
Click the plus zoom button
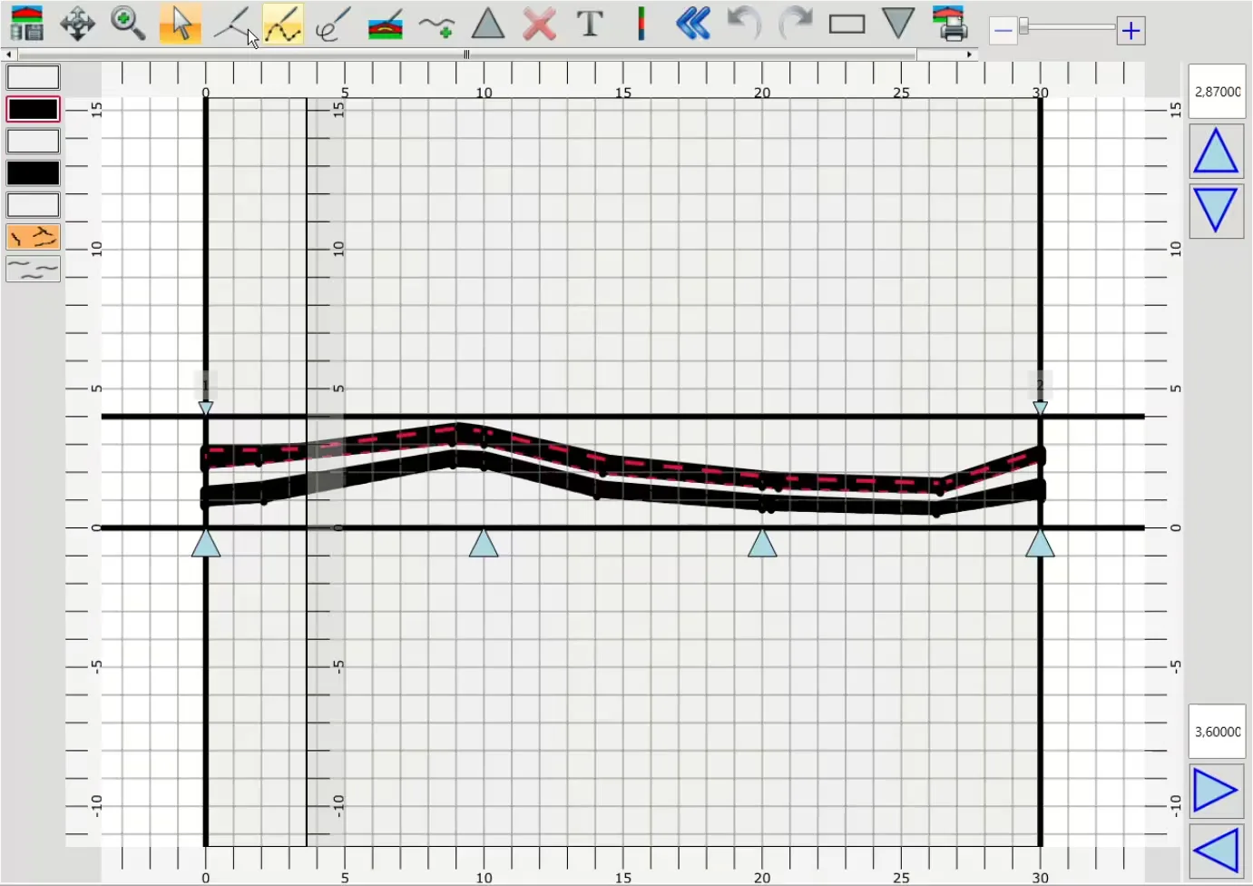pos(1131,31)
